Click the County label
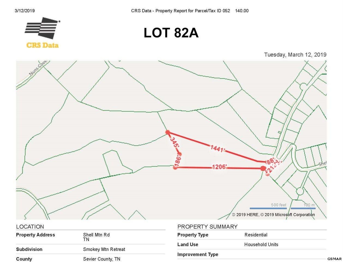The height and width of the screenshot is (262, 343). (24, 259)
